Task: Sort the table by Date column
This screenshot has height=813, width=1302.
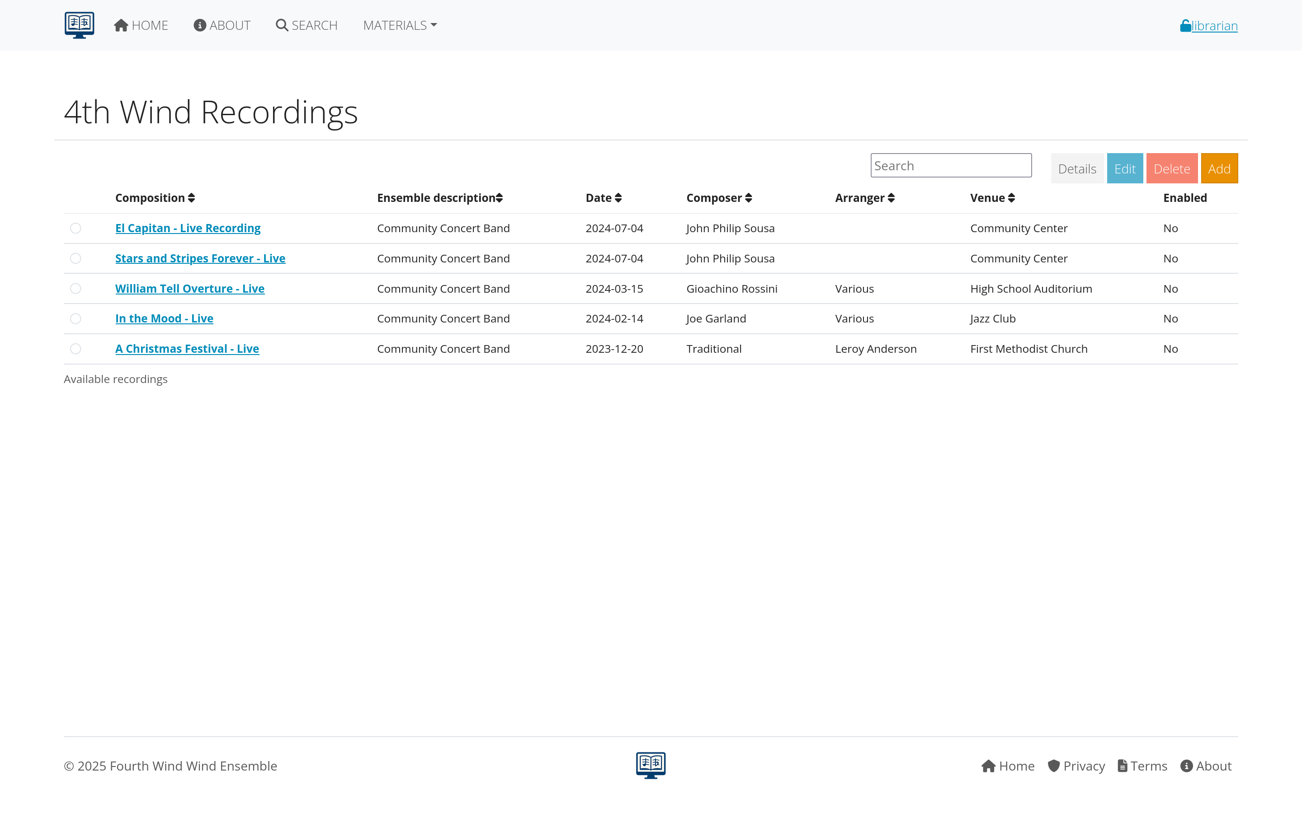Action: point(603,198)
